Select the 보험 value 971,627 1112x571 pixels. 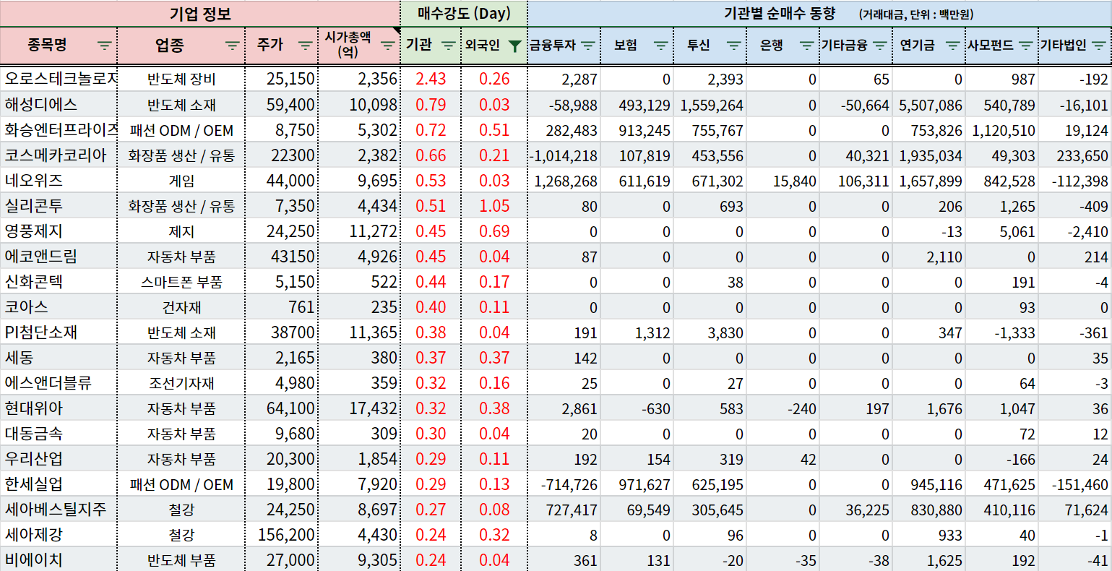(637, 484)
